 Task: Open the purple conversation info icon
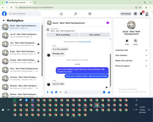click(108, 23)
